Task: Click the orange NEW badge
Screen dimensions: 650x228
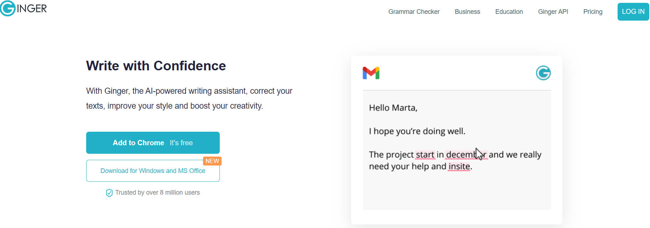Action: tap(212, 161)
